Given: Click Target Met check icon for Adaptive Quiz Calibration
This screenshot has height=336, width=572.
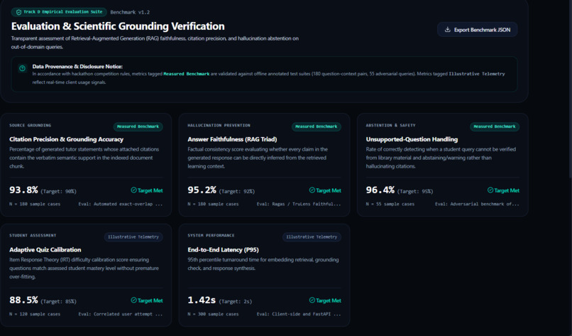Looking at the screenshot, I should click(133, 300).
